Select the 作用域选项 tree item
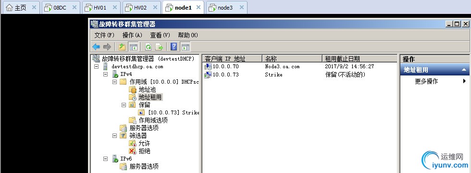Image resolution: width=471 pixels, height=173 pixels. (153, 120)
